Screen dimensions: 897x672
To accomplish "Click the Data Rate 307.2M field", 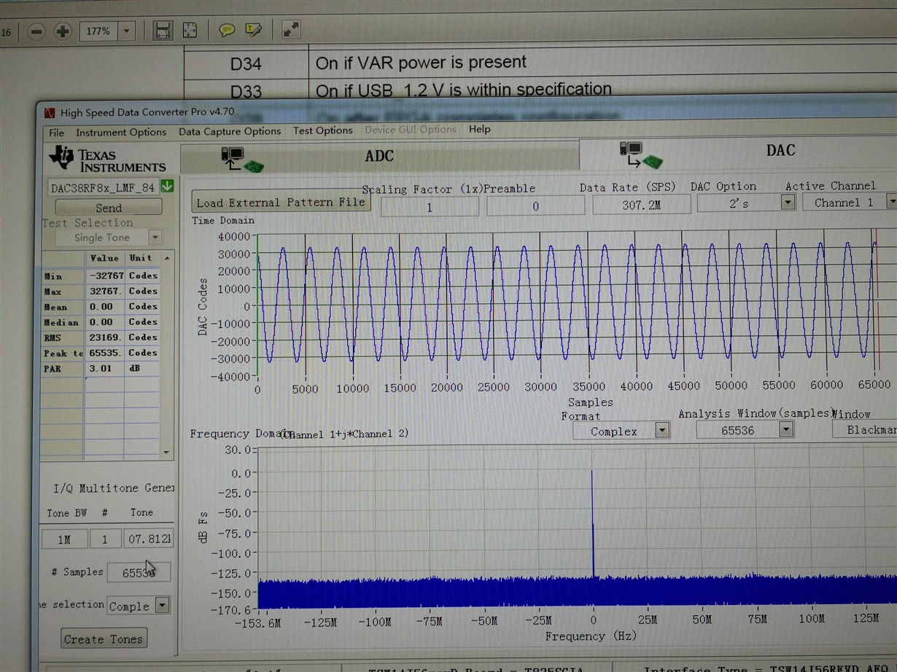I will [x=642, y=205].
